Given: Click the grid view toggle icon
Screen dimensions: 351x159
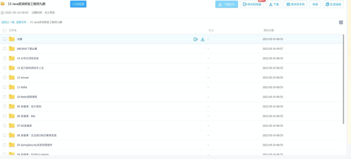Looking at the screenshot, I should coord(341,22).
